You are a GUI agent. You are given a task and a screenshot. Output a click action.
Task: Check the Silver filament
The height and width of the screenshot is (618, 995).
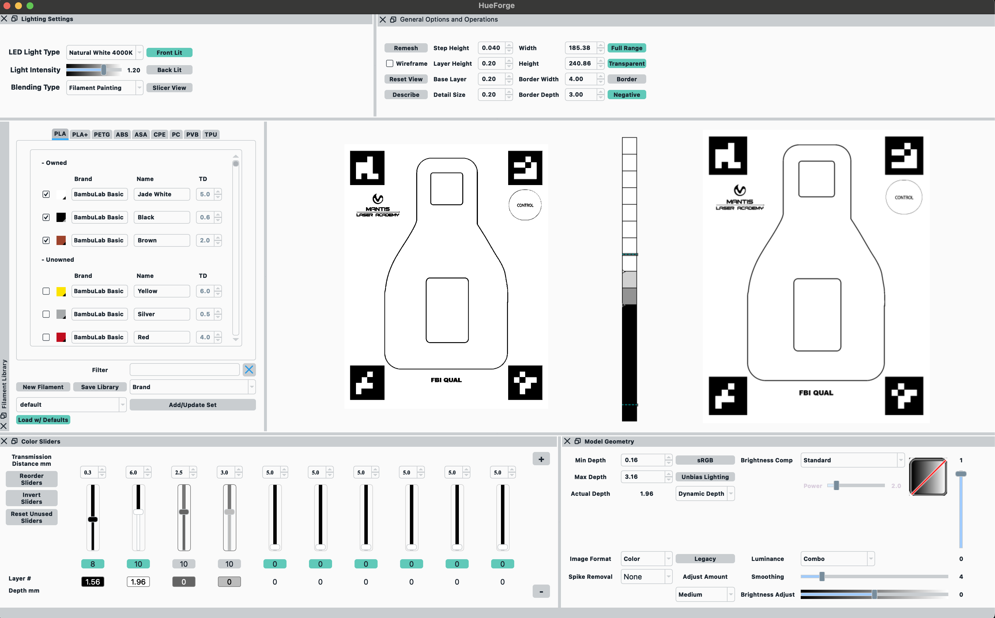pos(46,314)
